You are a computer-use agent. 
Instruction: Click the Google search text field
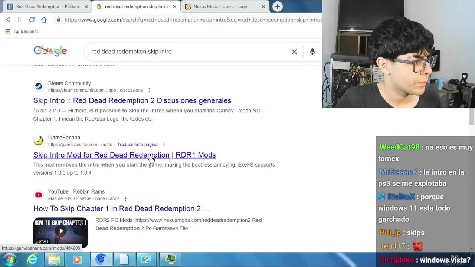189,52
